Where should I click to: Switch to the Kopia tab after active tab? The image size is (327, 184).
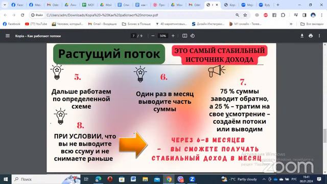click(x=230, y=5)
